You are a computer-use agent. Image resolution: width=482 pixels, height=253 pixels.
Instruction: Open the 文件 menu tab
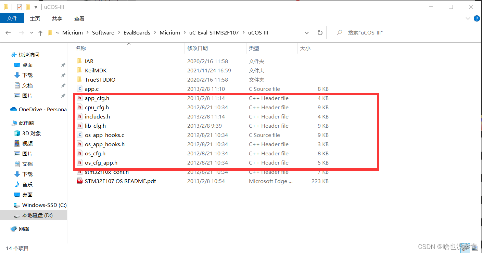pyautogui.click(x=12, y=18)
